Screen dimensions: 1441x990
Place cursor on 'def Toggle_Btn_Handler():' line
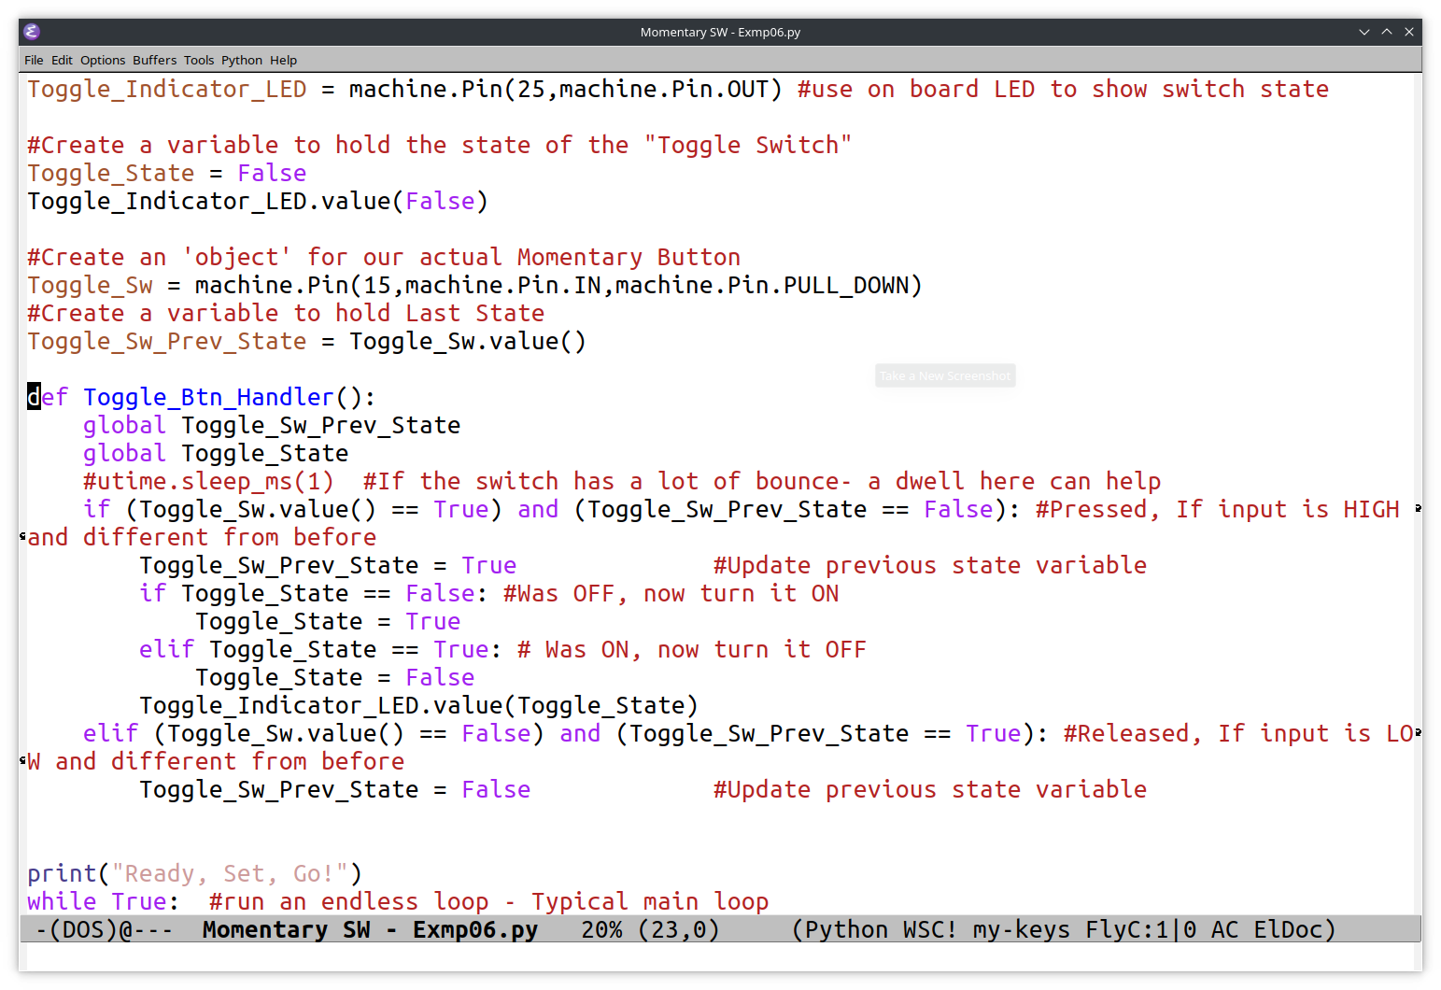click(x=202, y=398)
